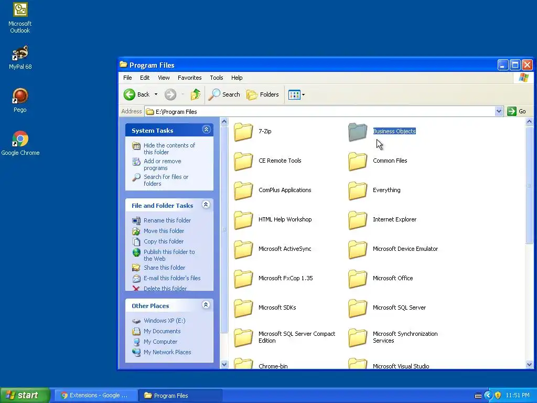Go to My Documents
The image size is (537, 403).
156,332
